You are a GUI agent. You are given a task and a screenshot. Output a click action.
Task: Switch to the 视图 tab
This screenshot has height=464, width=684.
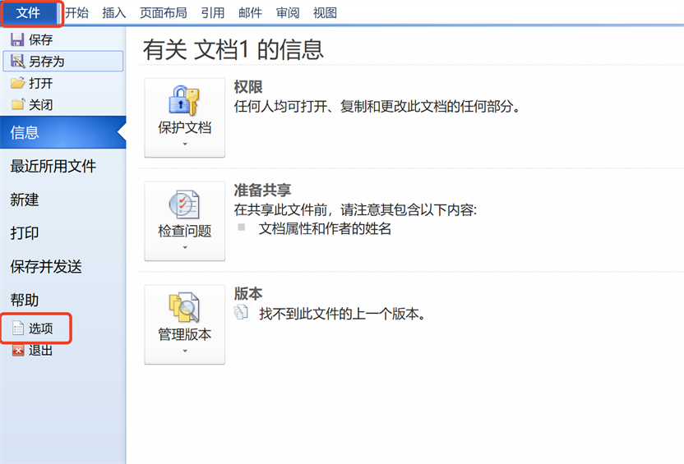click(x=326, y=12)
